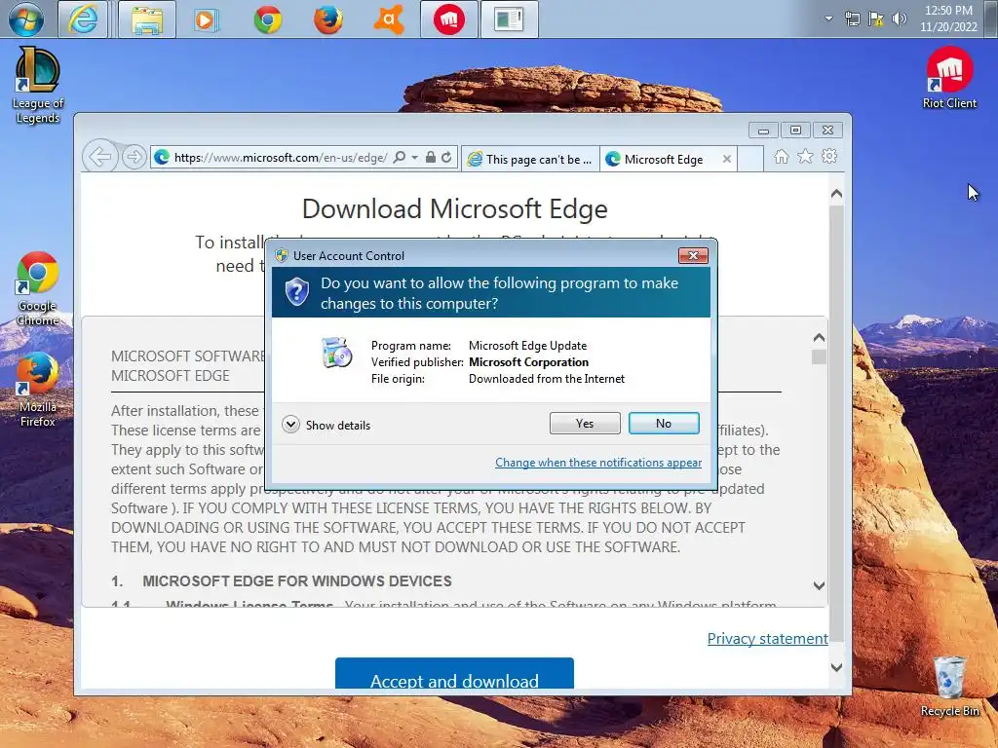Viewport: 998px width, 748px height.
Task: Click the license terms scrollbar thumb
Action: coord(819,356)
